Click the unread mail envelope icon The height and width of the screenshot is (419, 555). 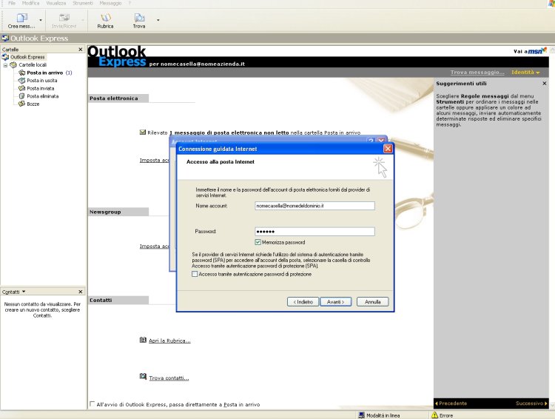143,133
